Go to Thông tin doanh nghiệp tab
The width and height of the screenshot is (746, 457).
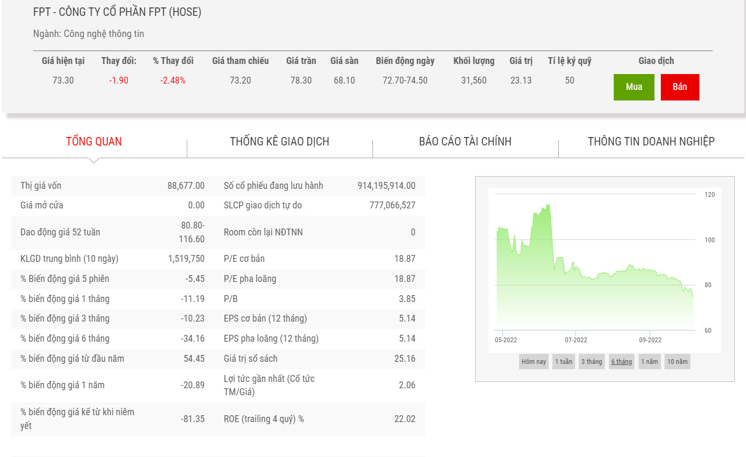[x=651, y=142]
